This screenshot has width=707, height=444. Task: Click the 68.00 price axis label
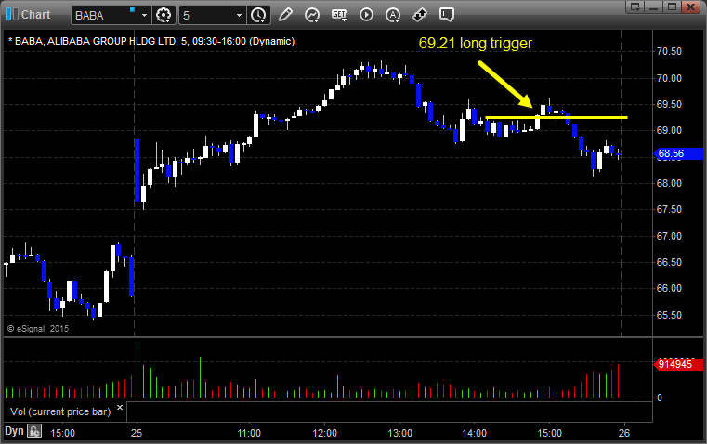(x=669, y=183)
